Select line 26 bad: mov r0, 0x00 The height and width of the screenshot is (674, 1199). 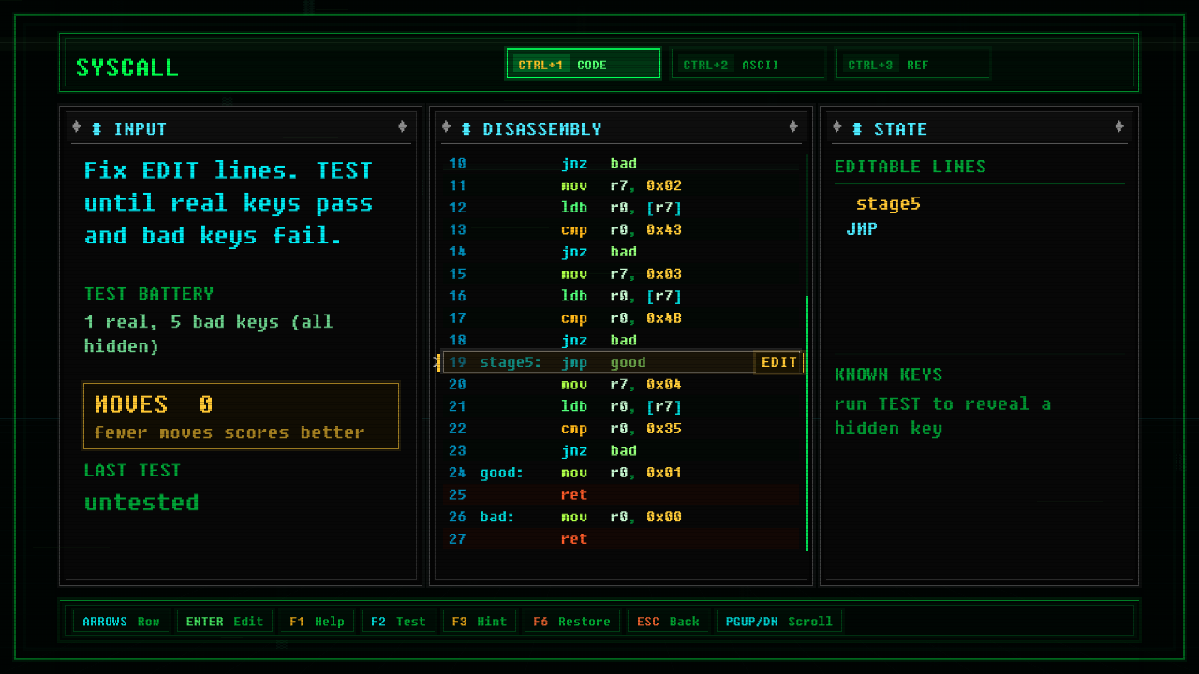[x=622, y=517]
